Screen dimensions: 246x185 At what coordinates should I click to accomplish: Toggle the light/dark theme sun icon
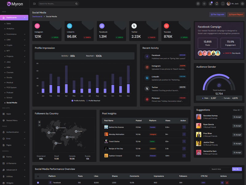click(x=204, y=4)
